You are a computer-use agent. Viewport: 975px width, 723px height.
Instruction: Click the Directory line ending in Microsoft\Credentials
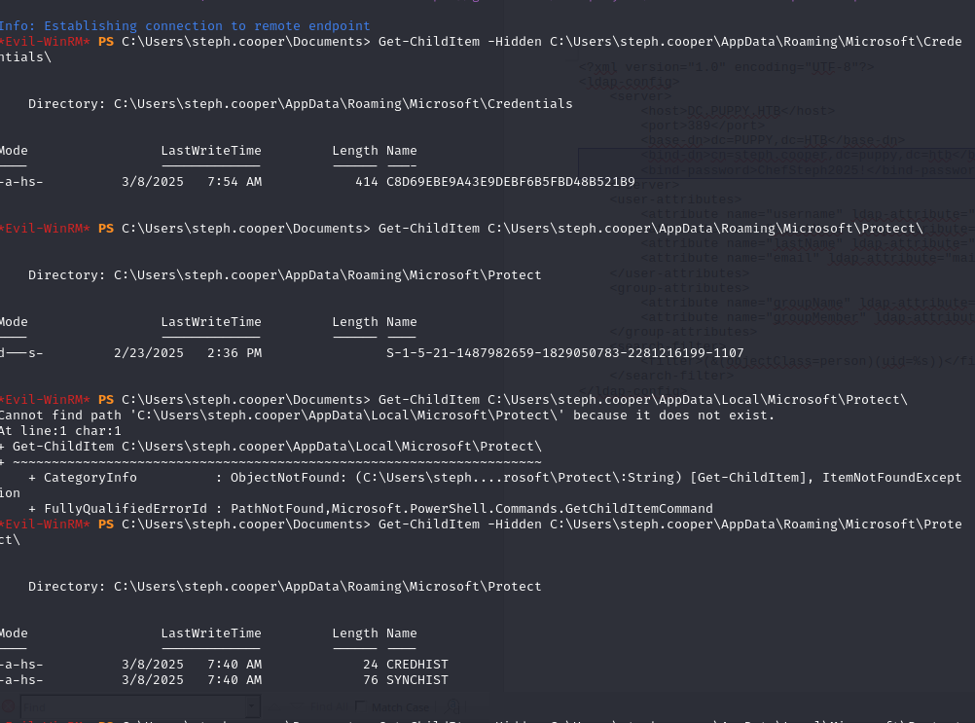click(301, 104)
